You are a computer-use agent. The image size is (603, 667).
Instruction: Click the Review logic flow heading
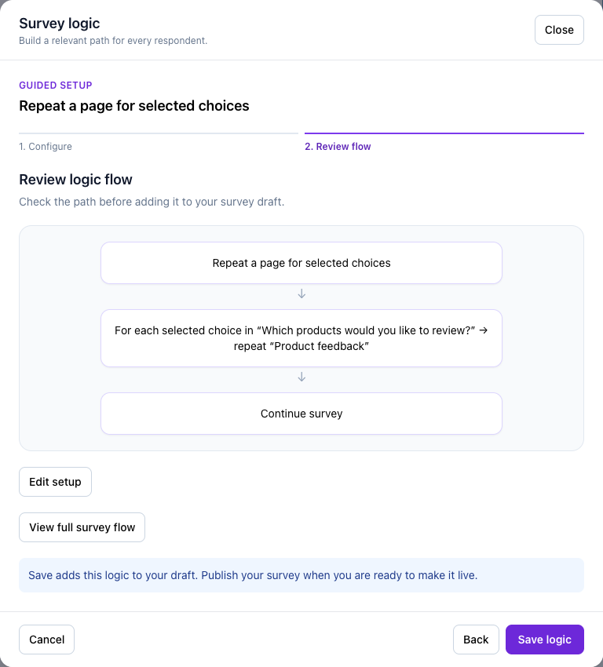(x=75, y=180)
